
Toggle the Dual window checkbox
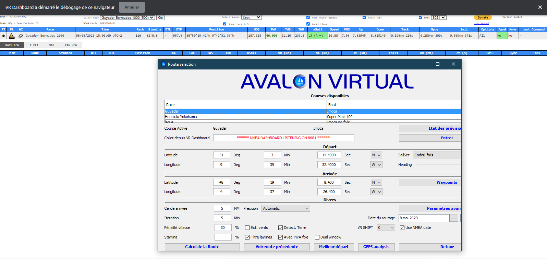[317, 237]
